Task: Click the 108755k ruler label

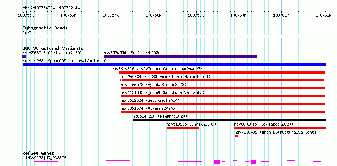Action: pos(26,15)
